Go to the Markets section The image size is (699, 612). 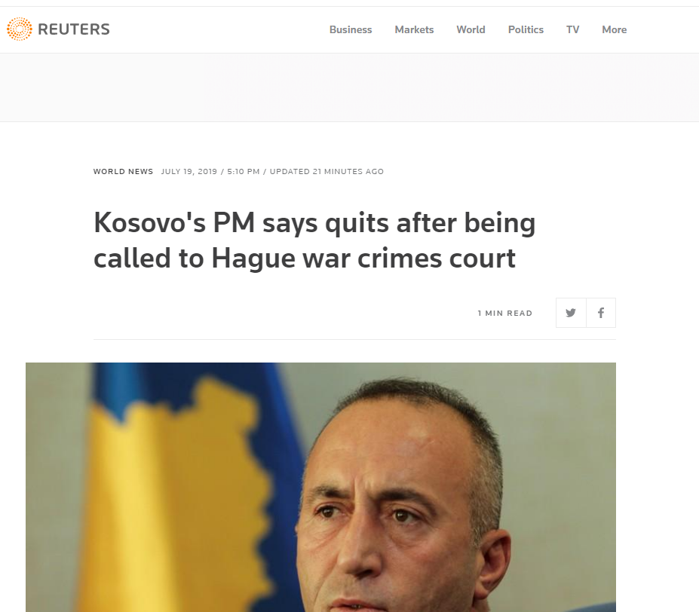coord(414,29)
